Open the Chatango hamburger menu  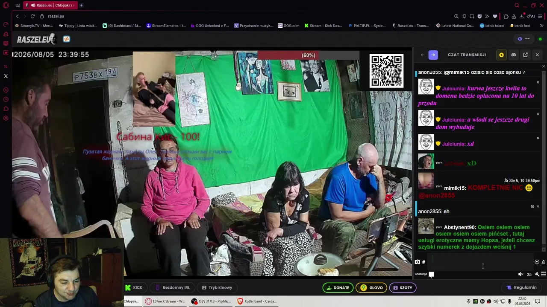click(x=543, y=274)
